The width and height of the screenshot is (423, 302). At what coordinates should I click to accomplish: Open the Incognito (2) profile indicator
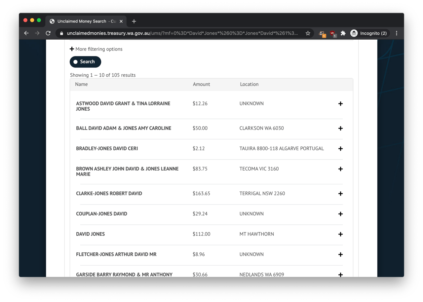[369, 33]
